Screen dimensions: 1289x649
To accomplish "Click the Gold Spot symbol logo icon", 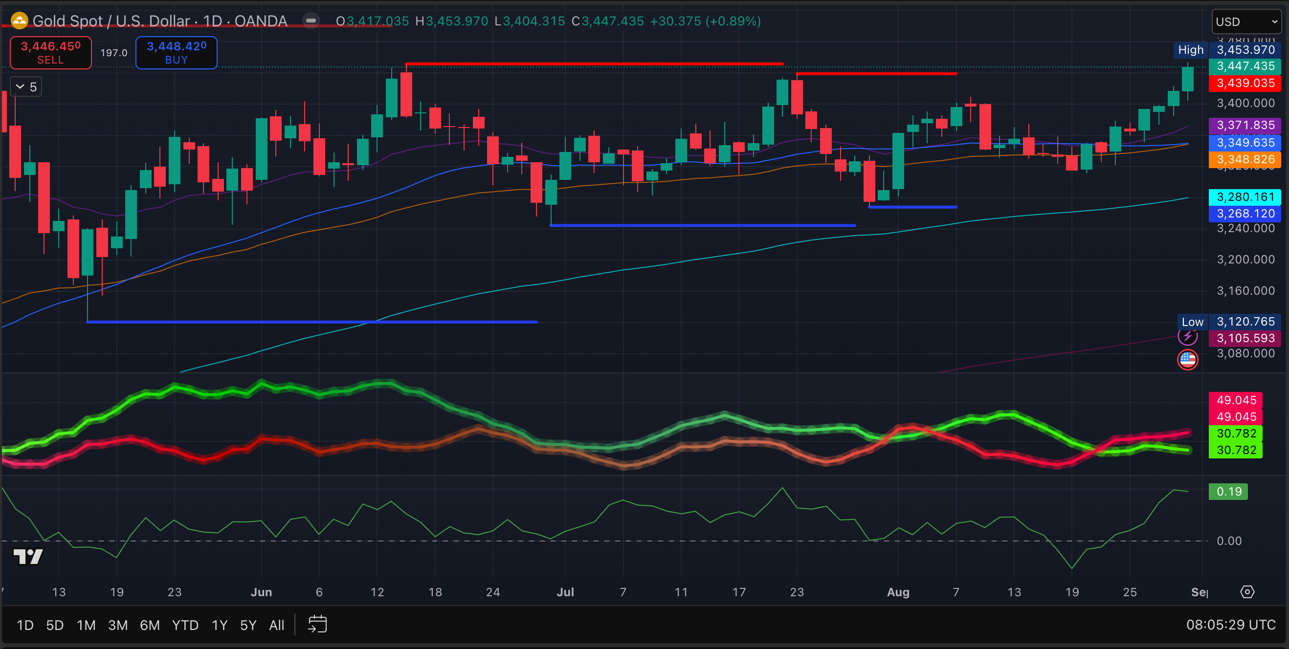I will click(19, 21).
